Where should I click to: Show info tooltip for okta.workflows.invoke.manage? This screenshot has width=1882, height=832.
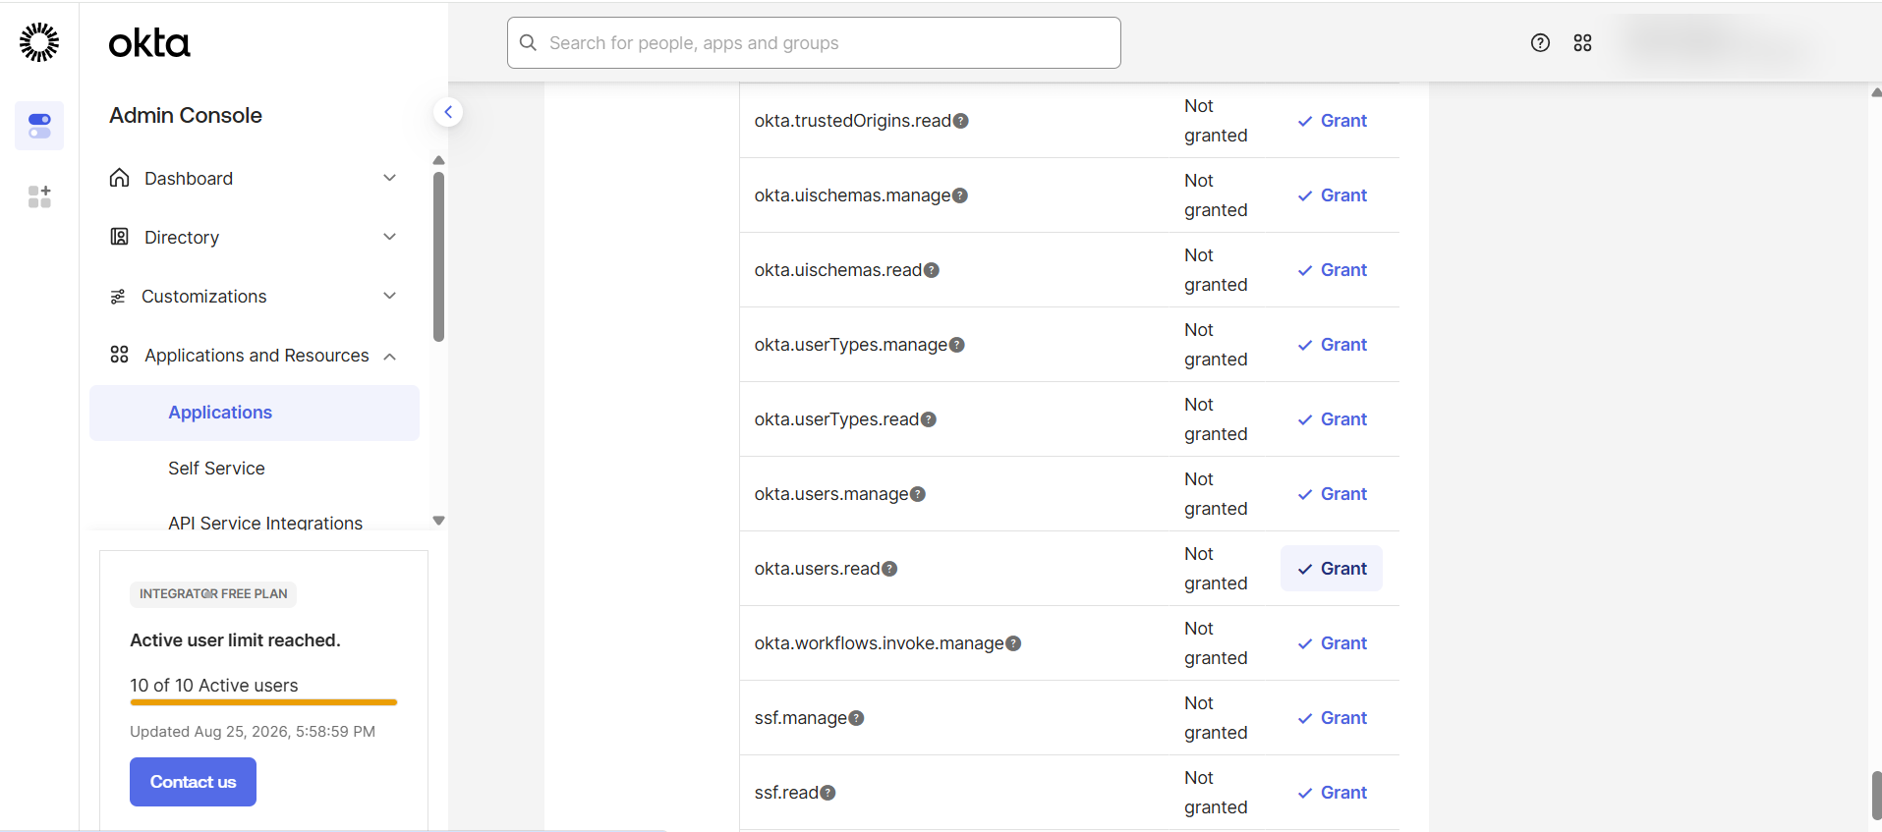click(x=1013, y=643)
